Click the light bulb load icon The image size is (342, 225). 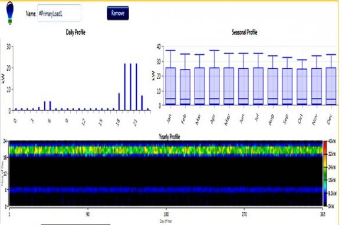[x=10, y=12]
